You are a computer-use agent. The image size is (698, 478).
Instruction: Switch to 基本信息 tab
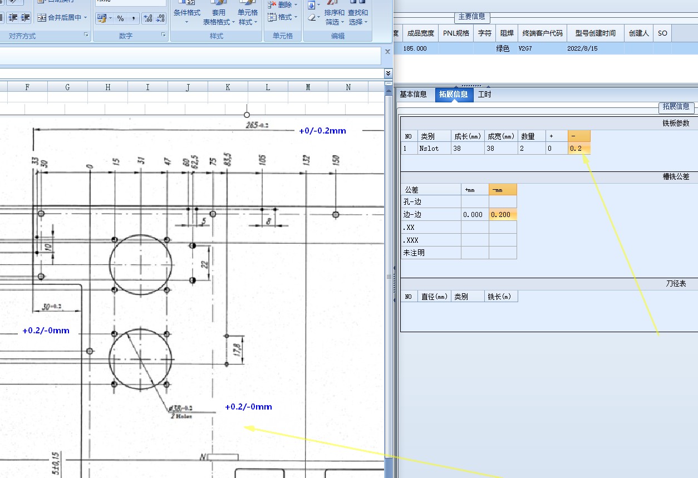click(x=413, y=95)
